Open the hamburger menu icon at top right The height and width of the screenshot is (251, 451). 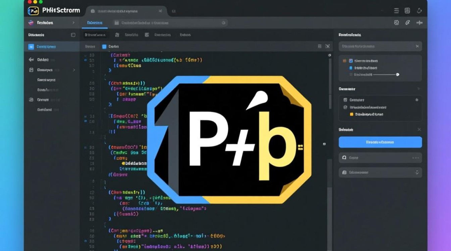[x=396, y=11]
